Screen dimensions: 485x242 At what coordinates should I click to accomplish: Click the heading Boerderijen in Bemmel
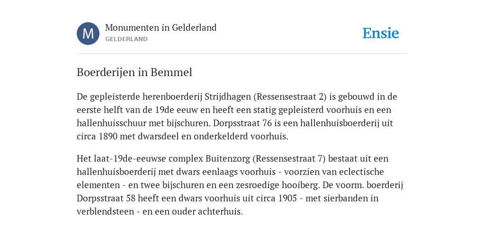pos(135,72)
